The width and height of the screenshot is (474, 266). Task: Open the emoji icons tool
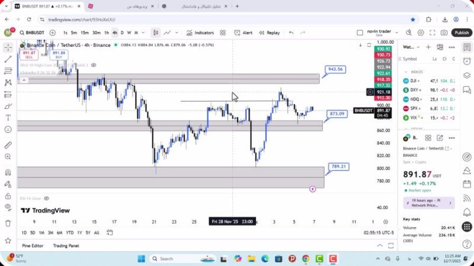point(8,129)
